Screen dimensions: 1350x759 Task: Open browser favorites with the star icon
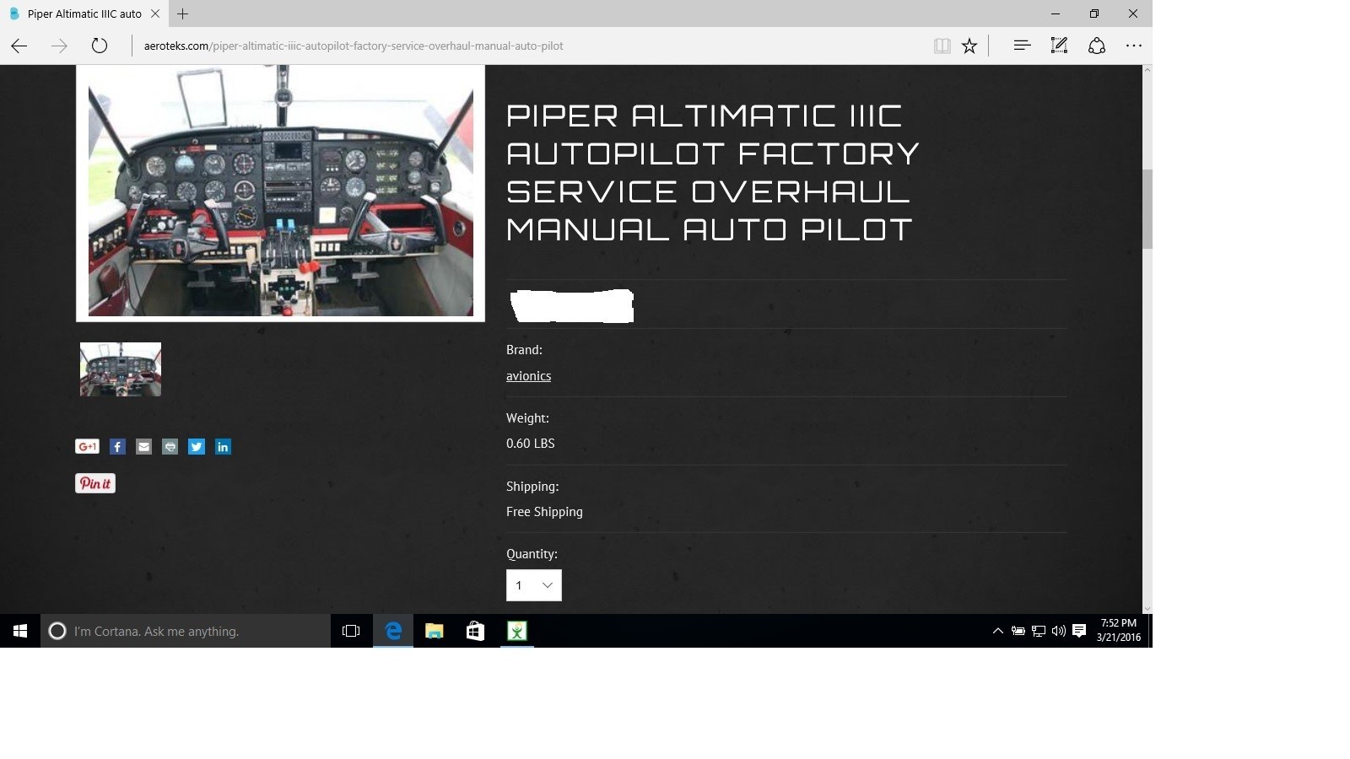point(969,46)
